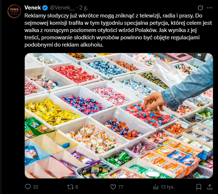Click the tweet text about Reklamy słodyczy
The image size is (218, 194).
[x=118, y=30]
